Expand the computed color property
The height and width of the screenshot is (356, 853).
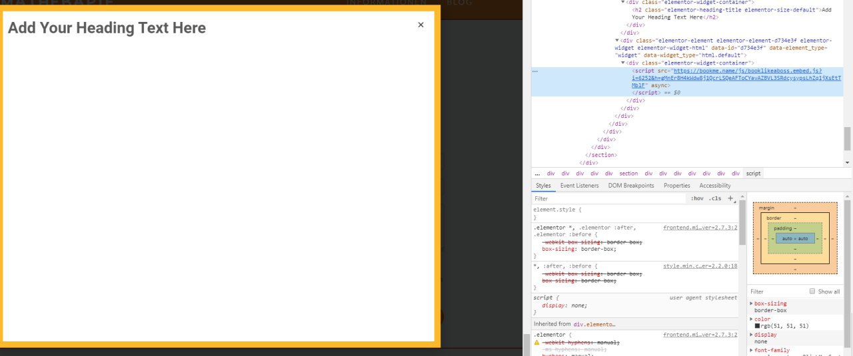point(752,319)
